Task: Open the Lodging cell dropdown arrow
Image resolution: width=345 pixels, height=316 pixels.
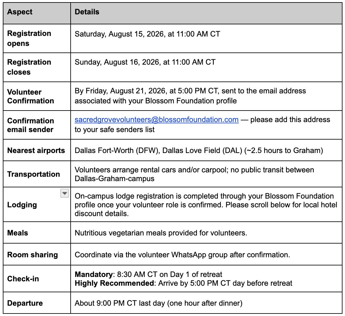Action: pyautogui.click(x=64, y=193)
